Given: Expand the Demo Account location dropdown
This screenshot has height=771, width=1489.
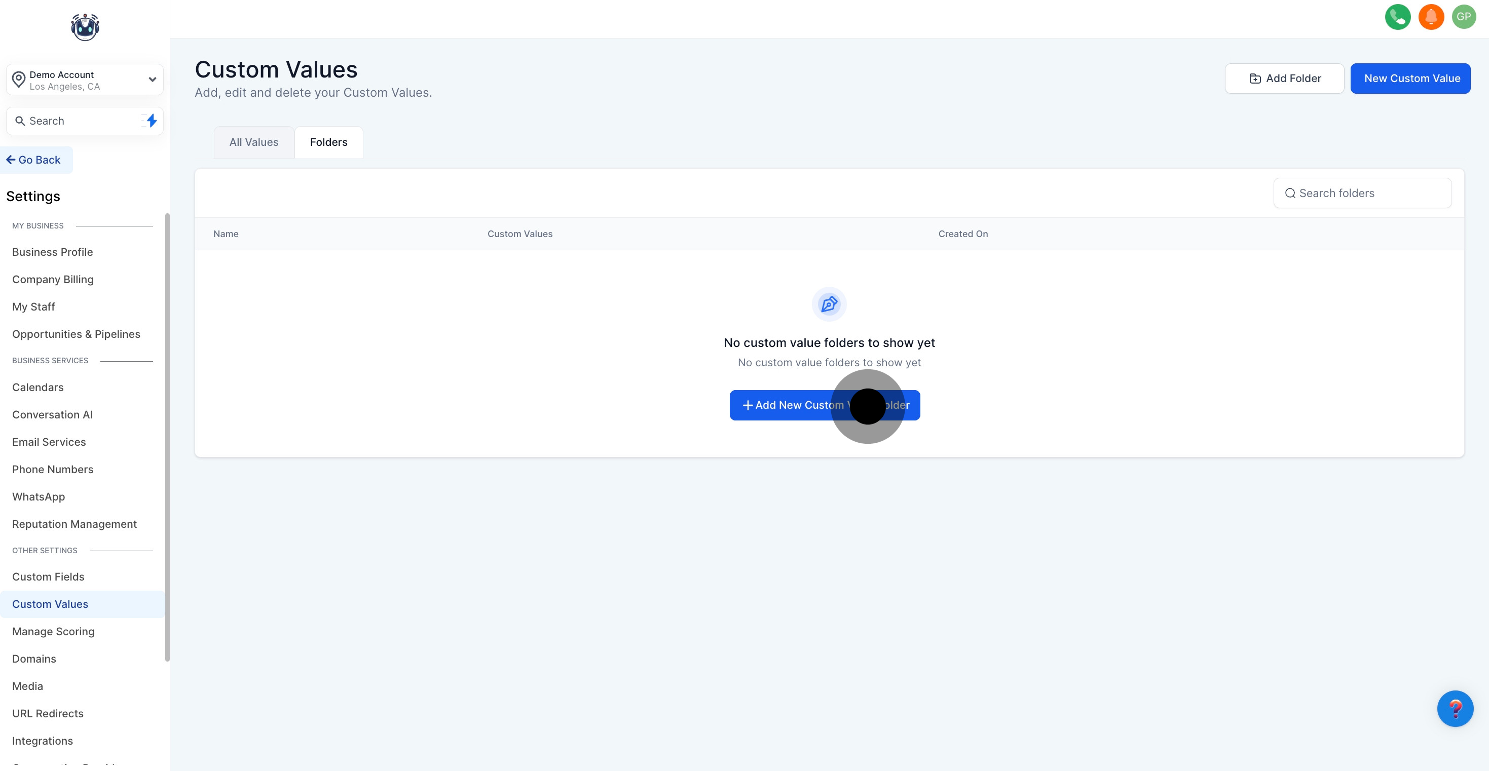Looking at the screenshot, I should point(152,80).
